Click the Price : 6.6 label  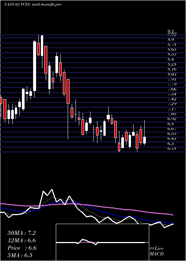[22, 248]
